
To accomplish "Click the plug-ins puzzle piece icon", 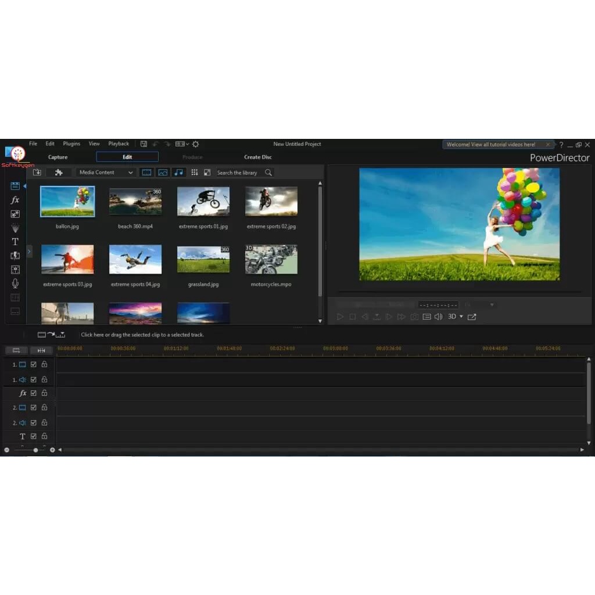I will click(59, 172).
